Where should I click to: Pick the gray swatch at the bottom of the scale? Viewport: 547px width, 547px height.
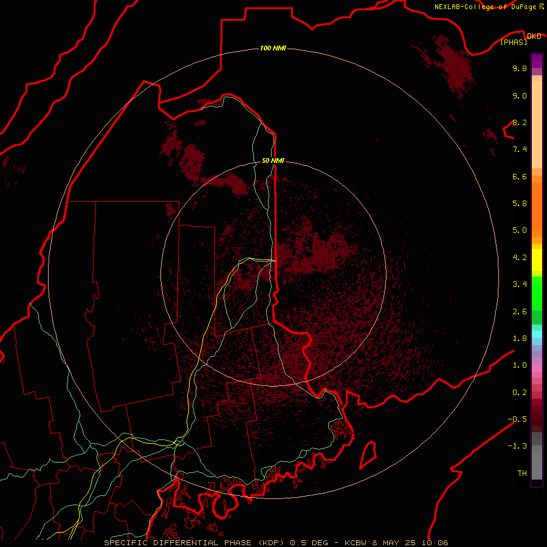(x=537, y=466)
